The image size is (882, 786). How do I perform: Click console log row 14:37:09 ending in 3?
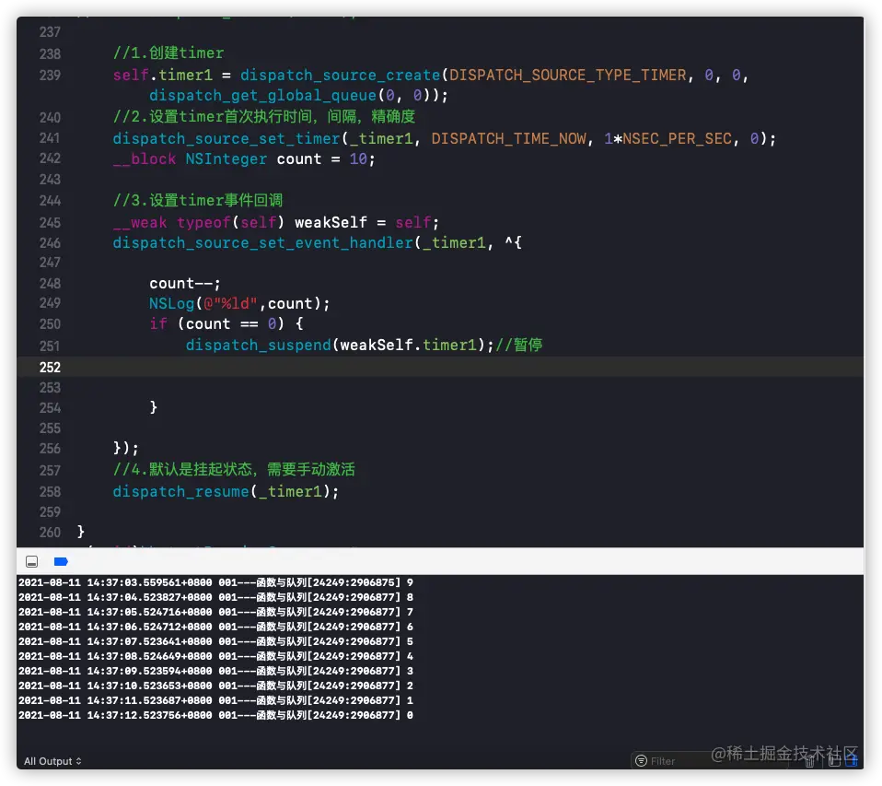[215, 671]
